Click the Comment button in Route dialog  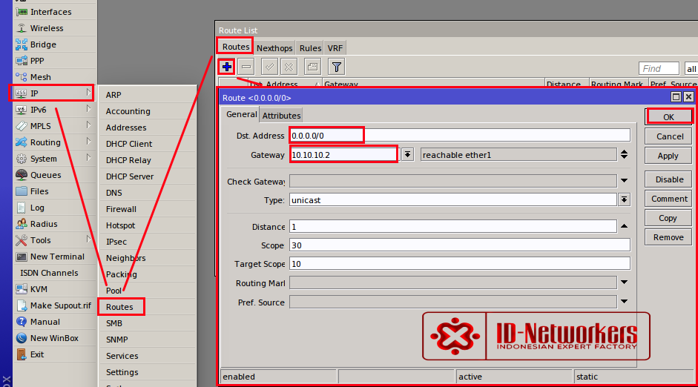(x=668, y=199)
